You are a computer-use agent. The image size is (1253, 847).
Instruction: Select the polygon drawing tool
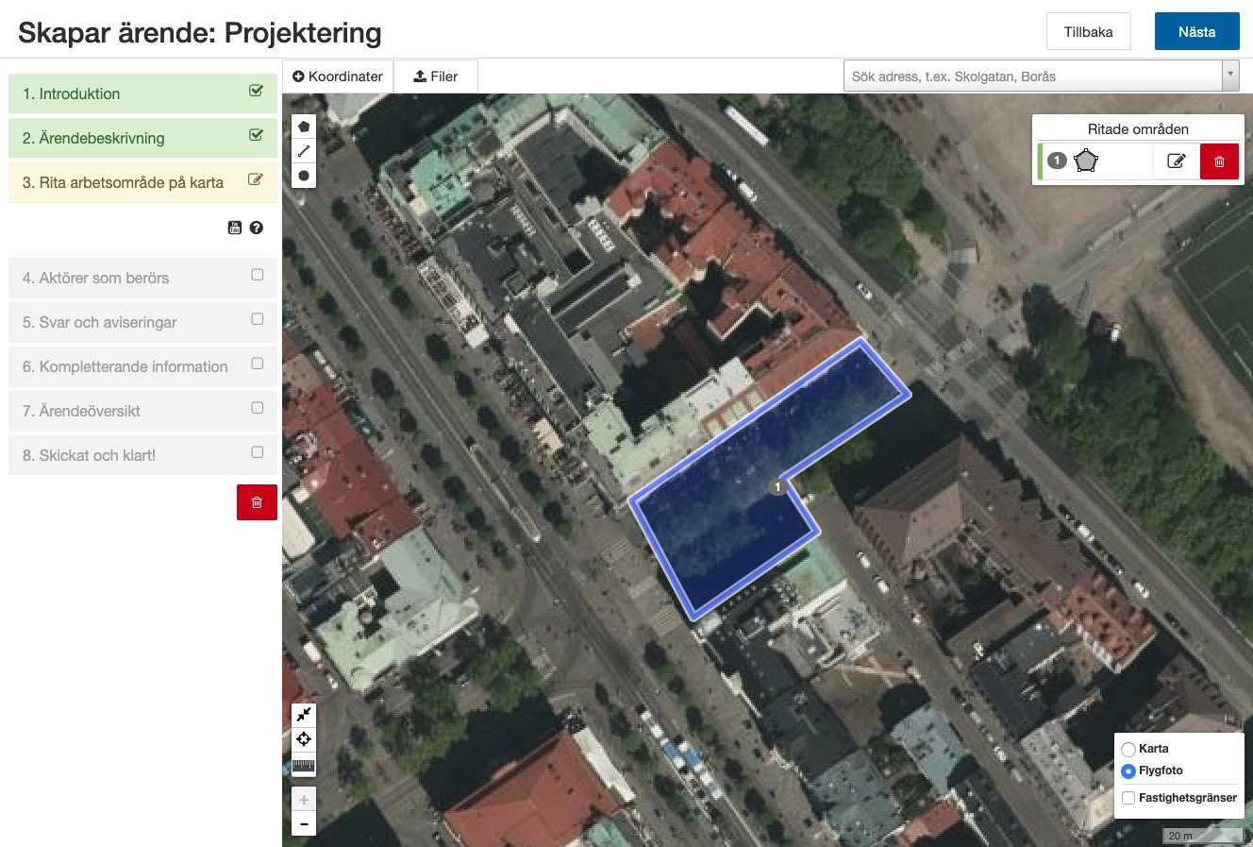tap(304, 127)
